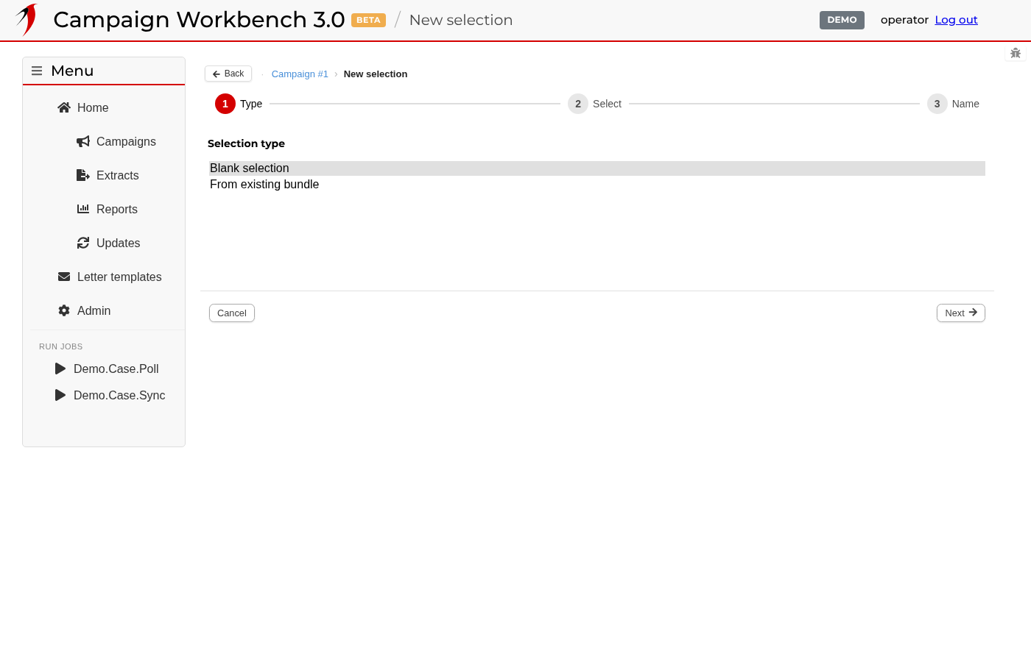1031x662 pixels.
Task: Proceed with the Next button
Action: coord(961,313)
